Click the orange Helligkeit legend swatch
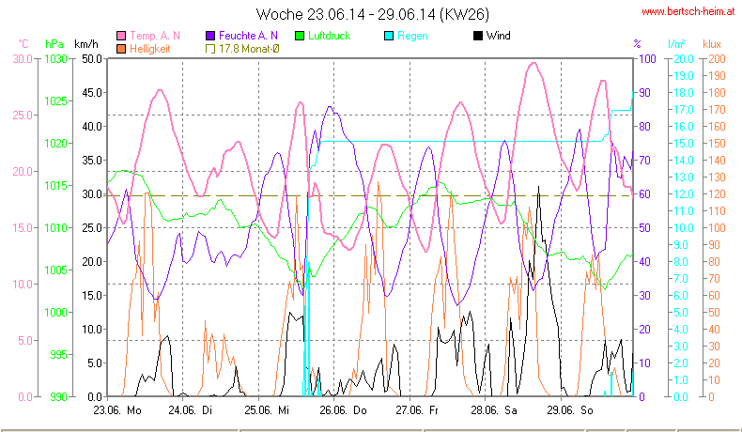Screen dimensions: 742x432 [120, 48]
